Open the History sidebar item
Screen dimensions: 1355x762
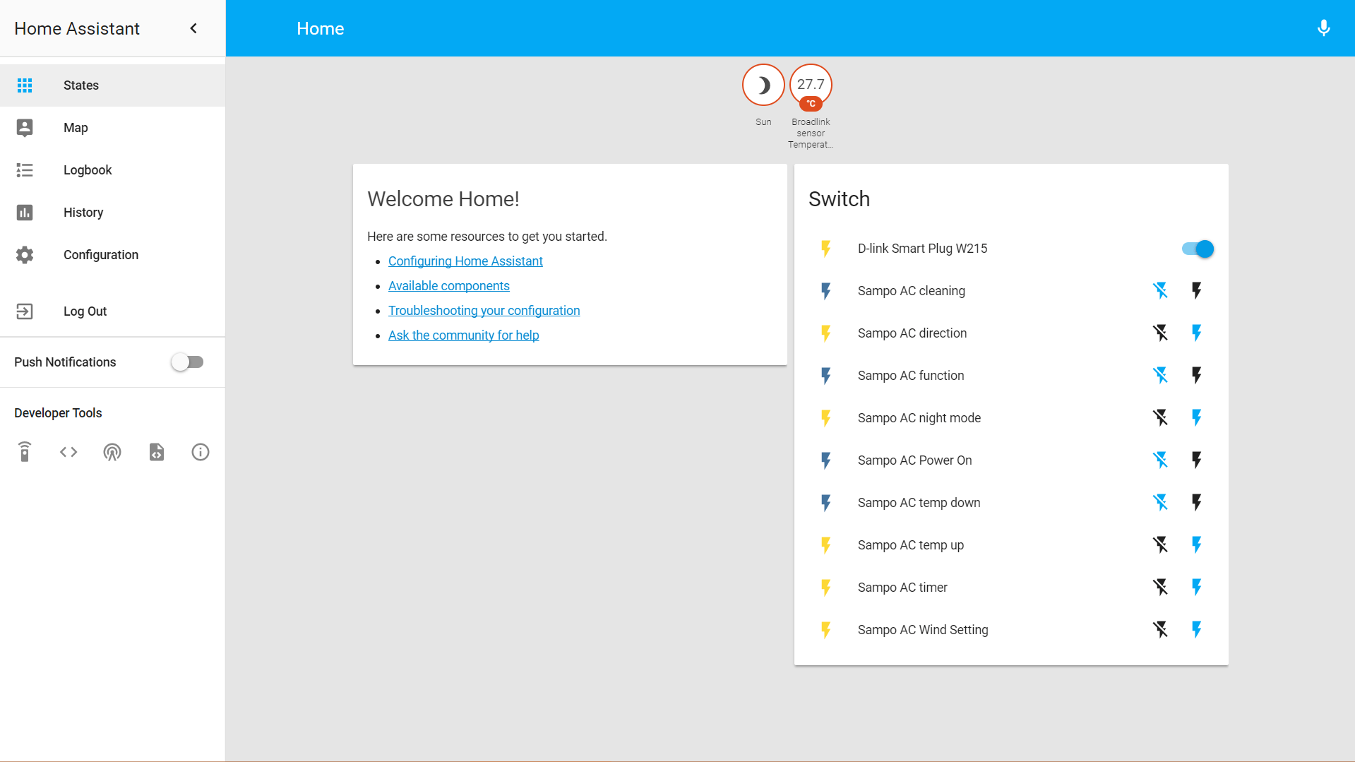tap(83, 213)
